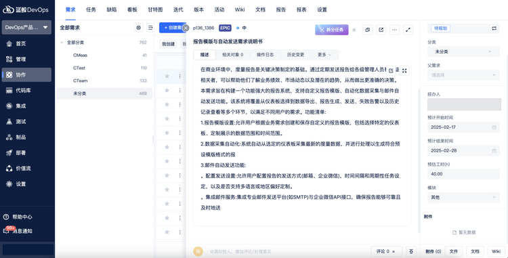508x258 pixels.
Task: Switch status using the 待规划 toggle icon
Action: pos(494,28)
